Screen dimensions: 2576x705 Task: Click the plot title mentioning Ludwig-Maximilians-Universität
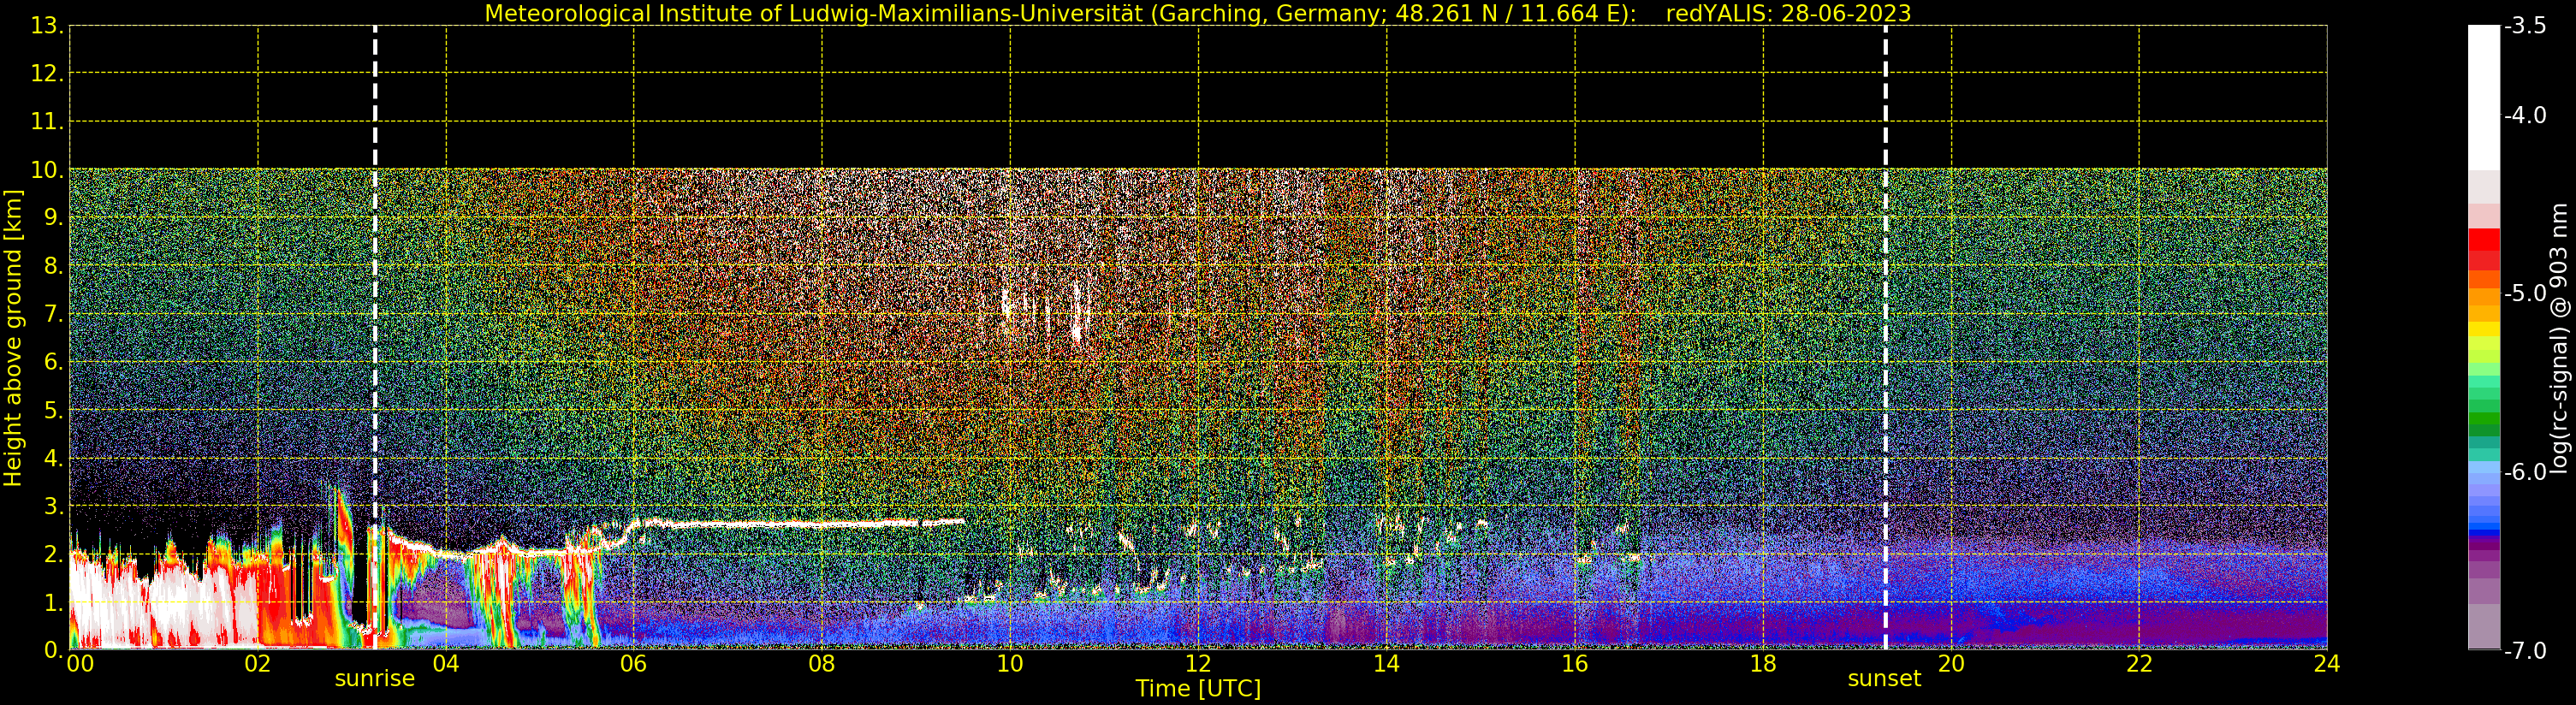pos(1198,13)
